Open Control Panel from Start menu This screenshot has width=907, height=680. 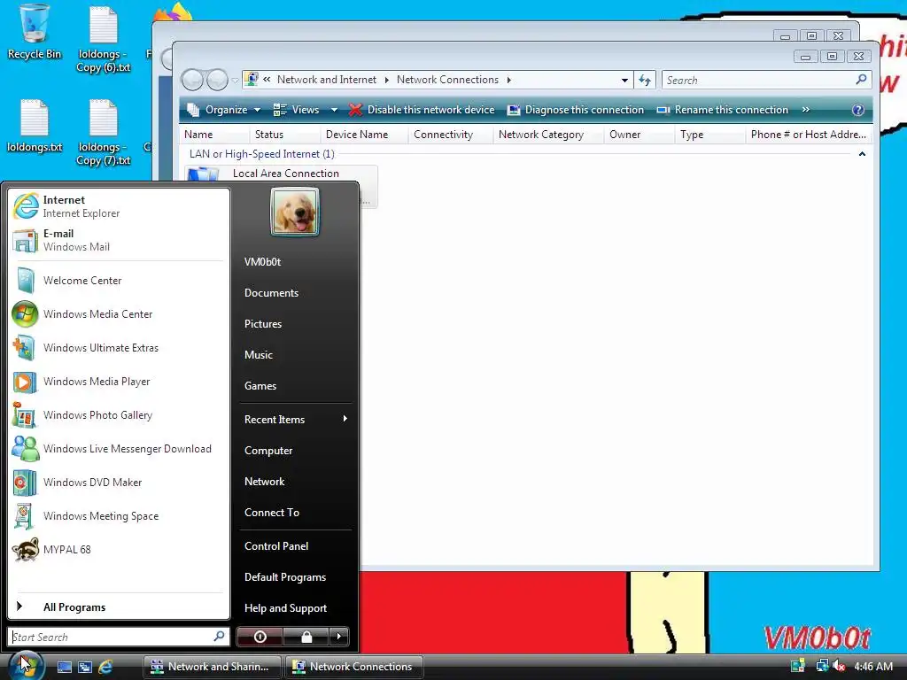295,545
